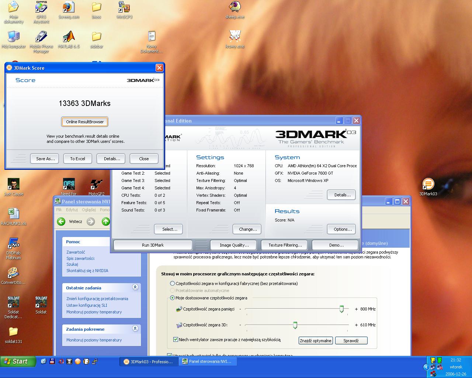Click the Sprawdź button
The height and width of the screenshot is (378, 472).
point(351,341)
